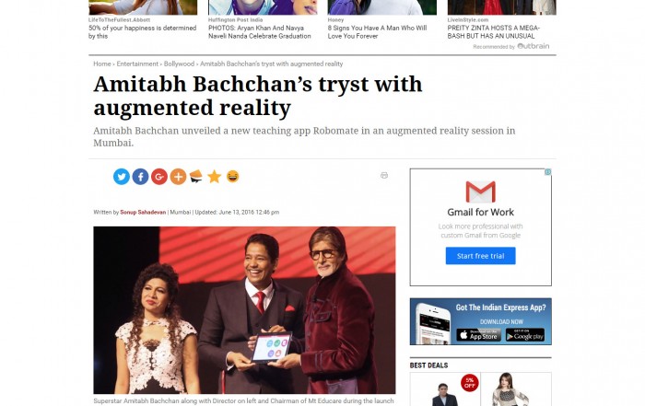Share article on Facebook
Viewport: 645px width, 406px height.
coord(140,177)
